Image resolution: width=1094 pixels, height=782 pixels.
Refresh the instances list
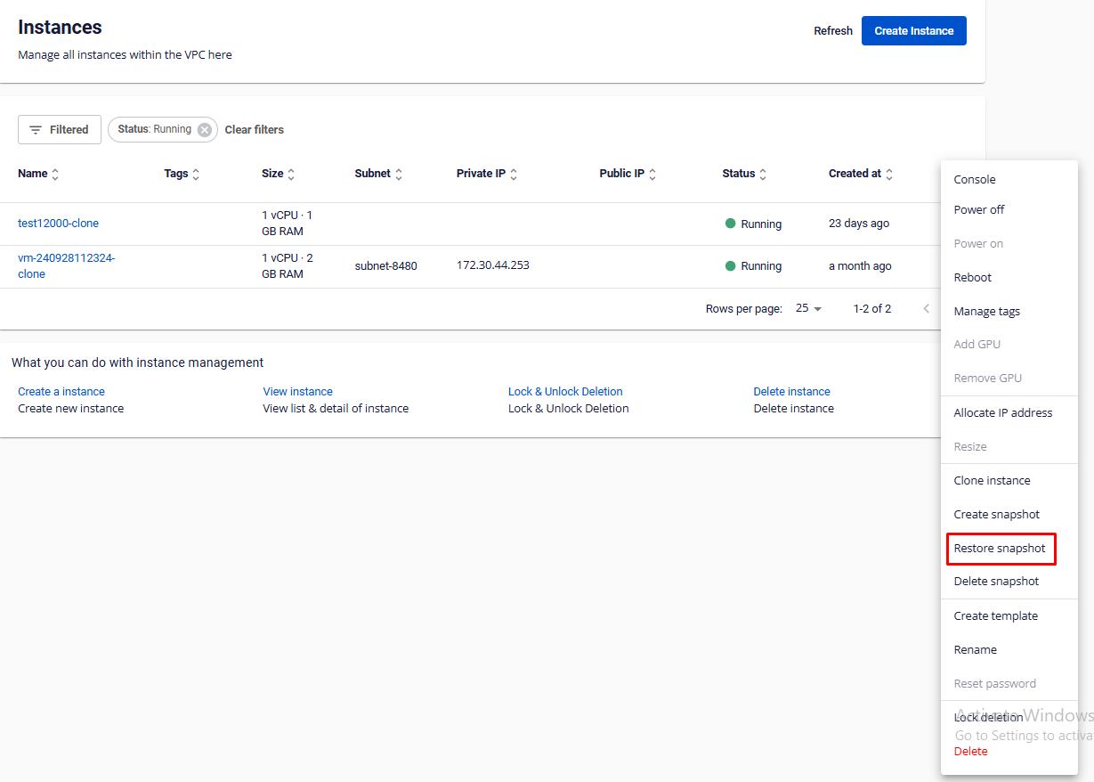pyautogui.click(x=833, y=31)
